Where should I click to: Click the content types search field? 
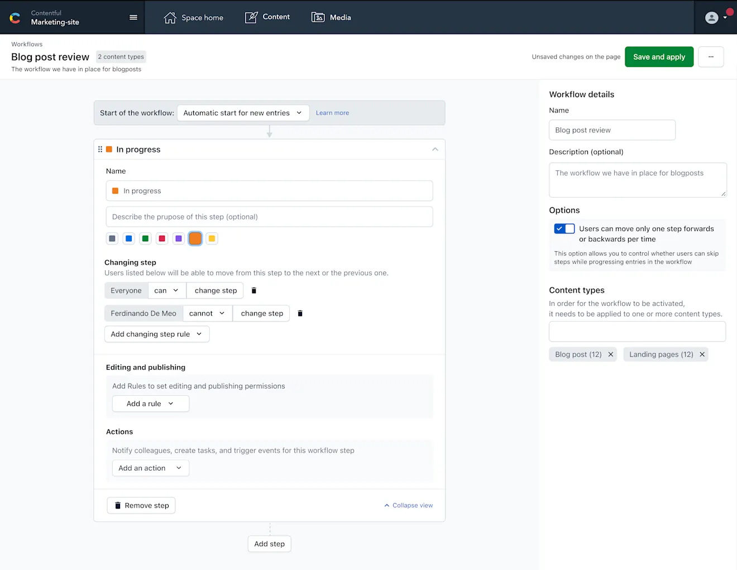[x=637, y=331]
